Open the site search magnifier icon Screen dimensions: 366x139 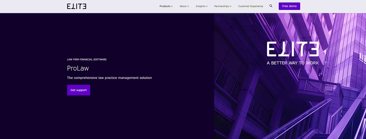(271, 6)
